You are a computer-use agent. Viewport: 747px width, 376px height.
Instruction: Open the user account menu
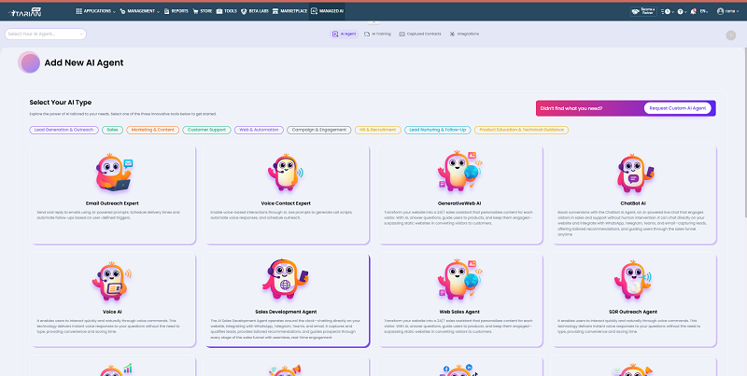pyautogui.click(x=728, y=11)
